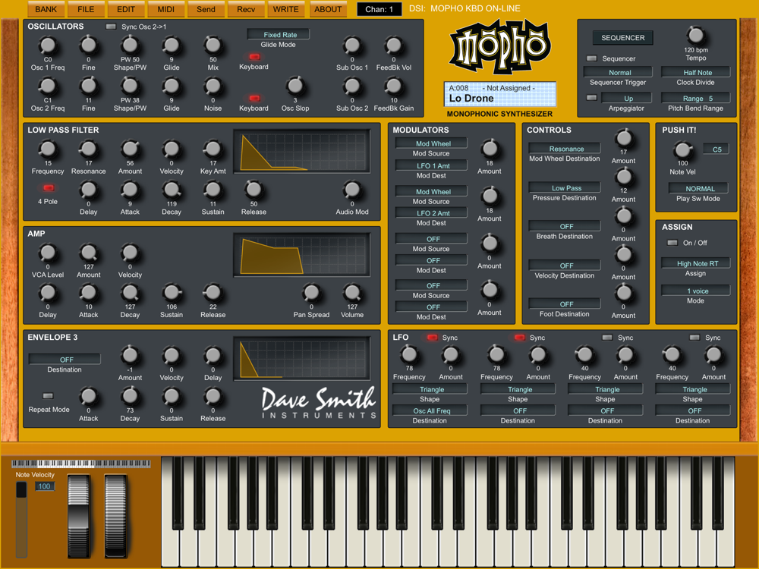Open the Half Note Clock Divide selector

[x=695, y=73]
